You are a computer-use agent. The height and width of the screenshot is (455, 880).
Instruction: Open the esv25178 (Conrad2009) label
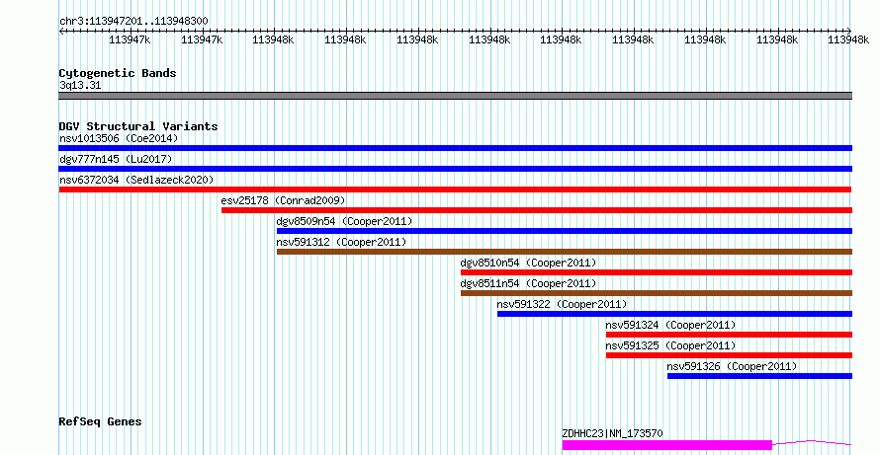(x=283, y=200)
